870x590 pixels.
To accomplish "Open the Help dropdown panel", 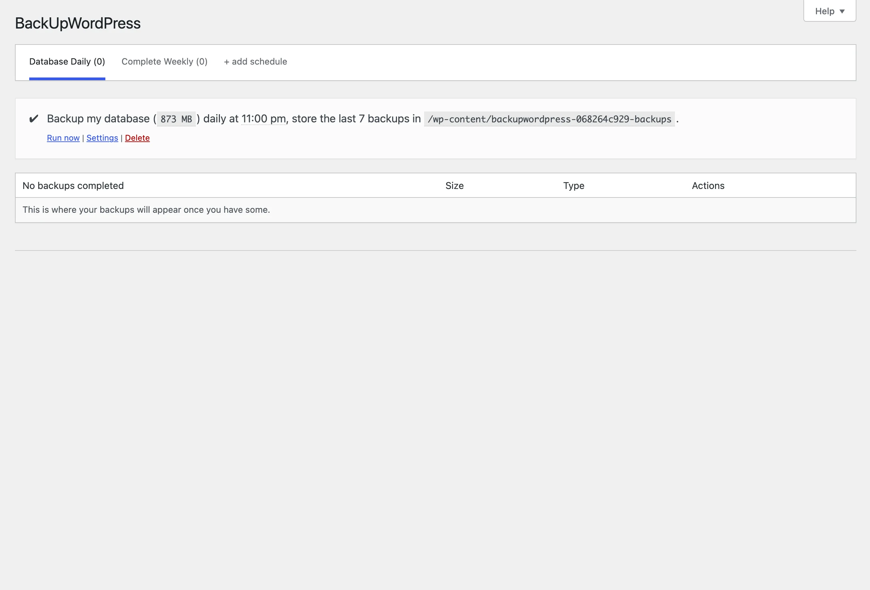I will 830,11.
